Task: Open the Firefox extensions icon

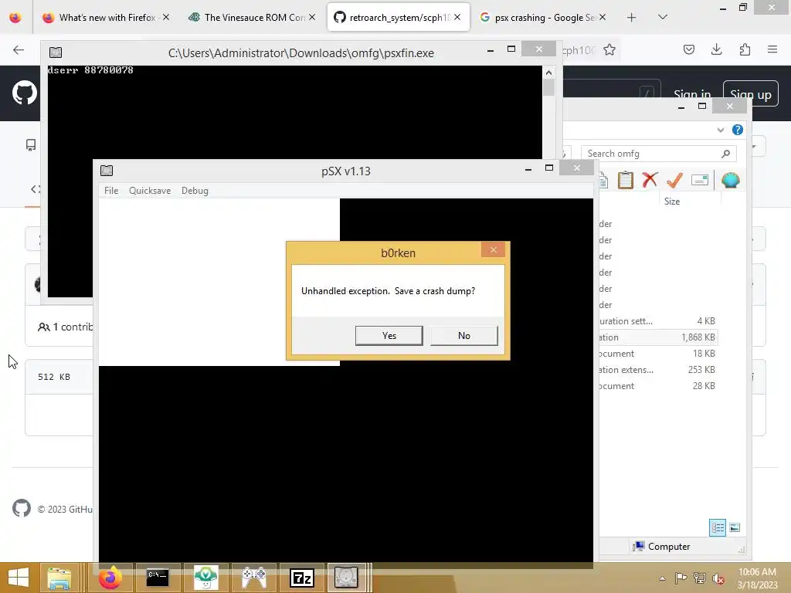Action: (x=745, y=49)
